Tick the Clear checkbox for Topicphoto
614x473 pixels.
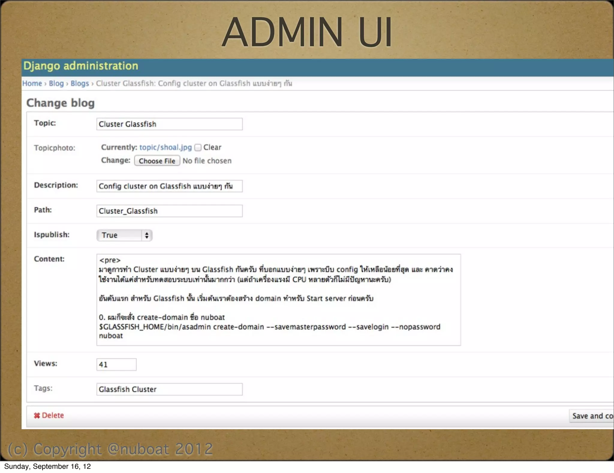coord(198,147)
